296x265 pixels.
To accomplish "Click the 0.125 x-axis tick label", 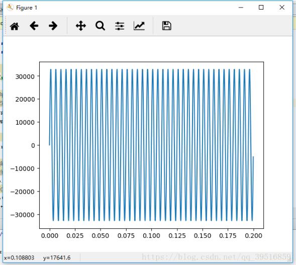I will [x=177, y=236].
